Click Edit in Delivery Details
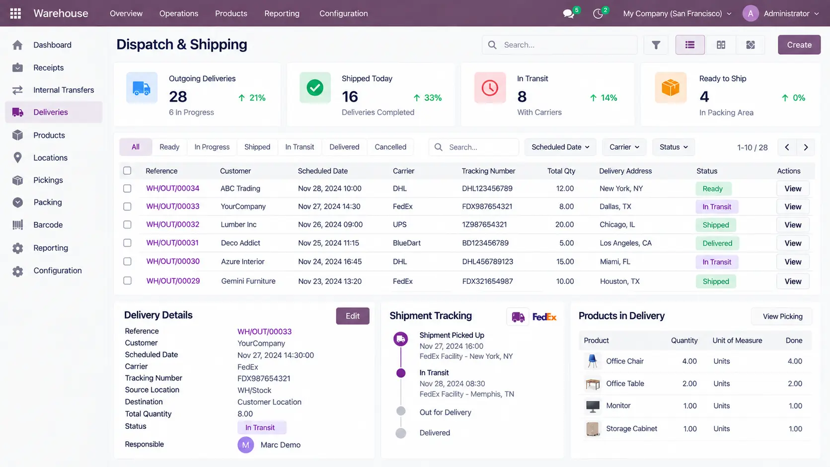Viewport: 830px width, 467px height. pos(353,316)
